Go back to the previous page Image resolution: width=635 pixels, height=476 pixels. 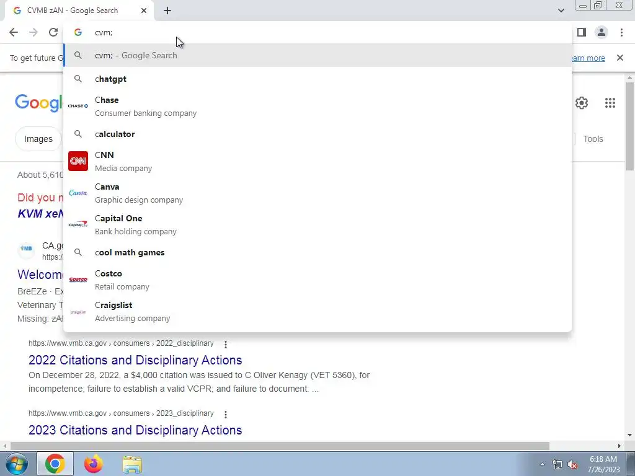click(14, 32)
